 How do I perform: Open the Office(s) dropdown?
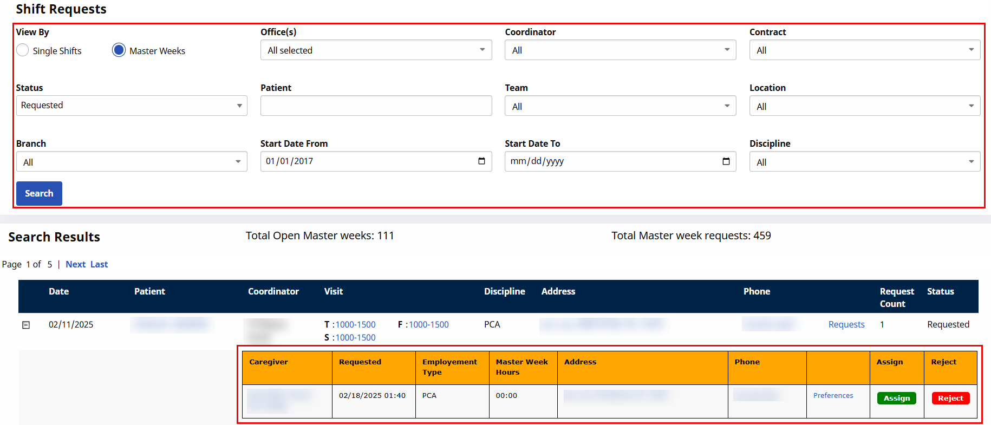tap(376, 50)
